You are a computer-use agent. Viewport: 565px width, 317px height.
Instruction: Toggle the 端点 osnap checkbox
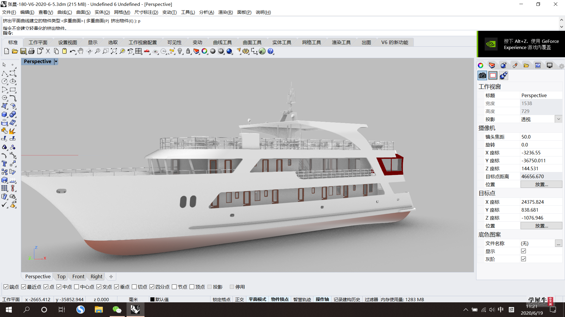pyautogui.click(x=6, y=287)
